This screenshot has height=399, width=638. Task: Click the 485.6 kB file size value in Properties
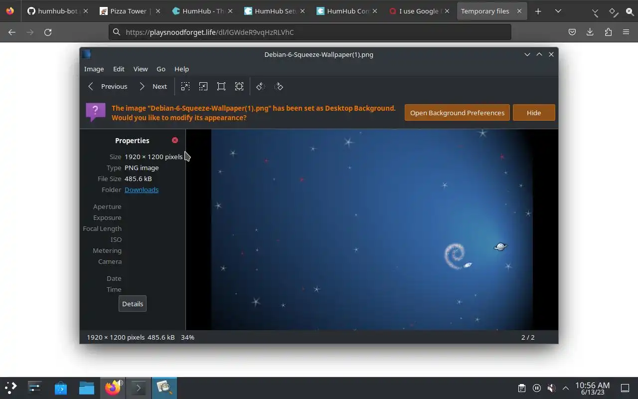138,179
